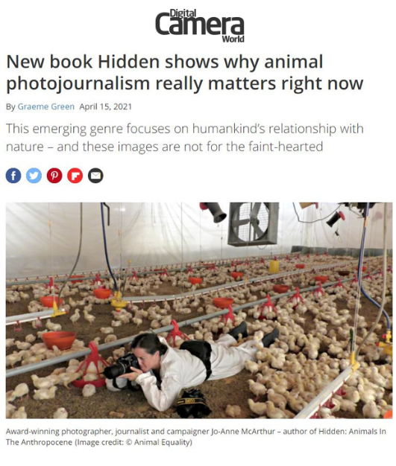Viewport: 396px width, 466px height.
Task: Share the article via Flipboard icon
Action: click(x=75, y=176)
